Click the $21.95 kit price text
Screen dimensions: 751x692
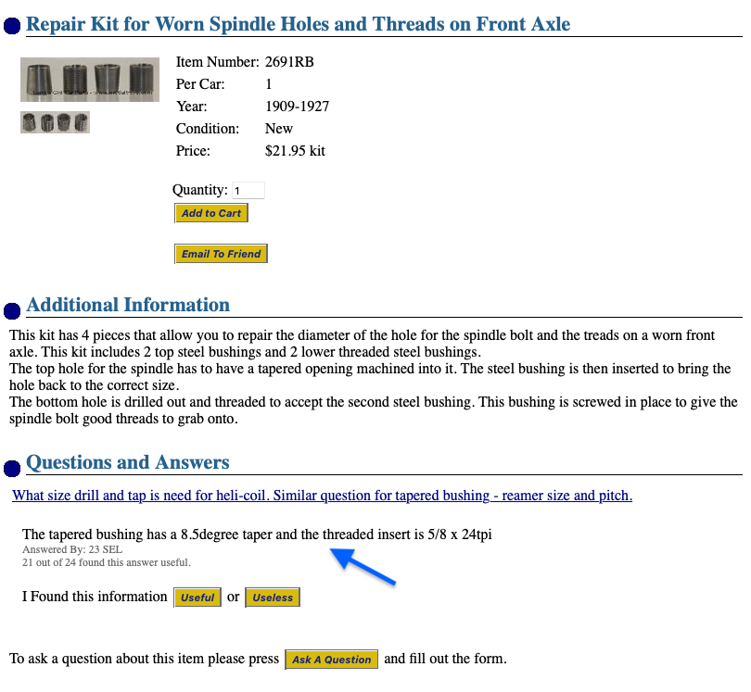(x=295, y=151)
